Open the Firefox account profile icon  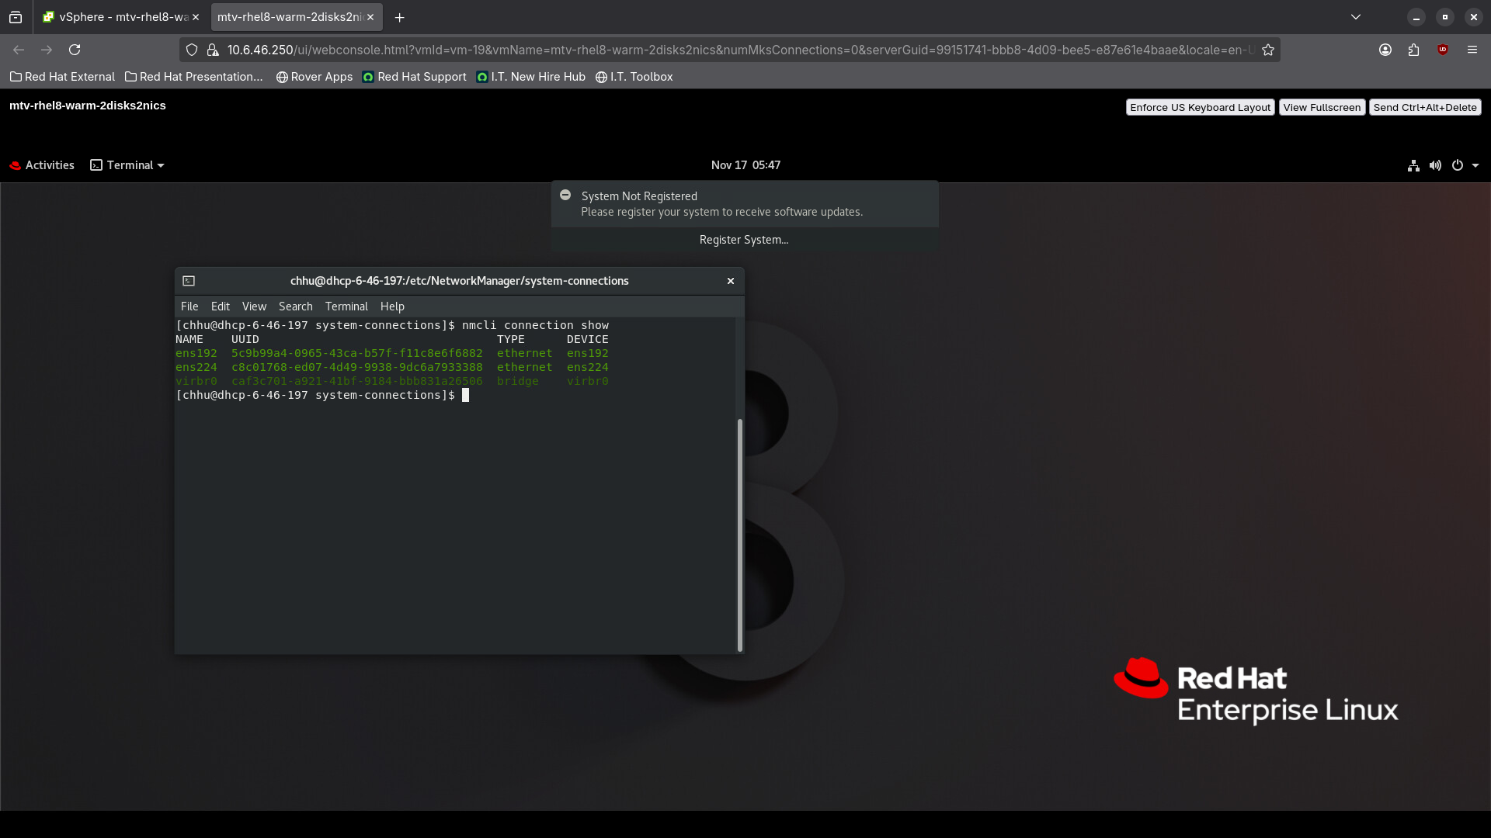[x=1385, y=50]
